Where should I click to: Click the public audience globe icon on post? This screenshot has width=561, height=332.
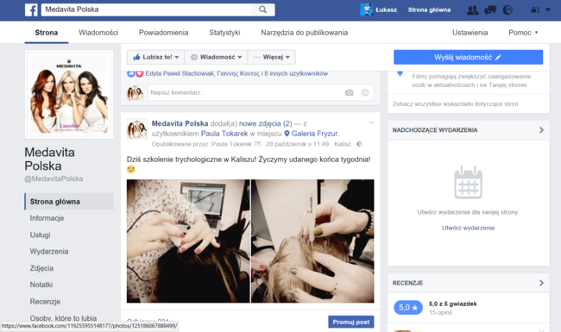tap(359, 144)
